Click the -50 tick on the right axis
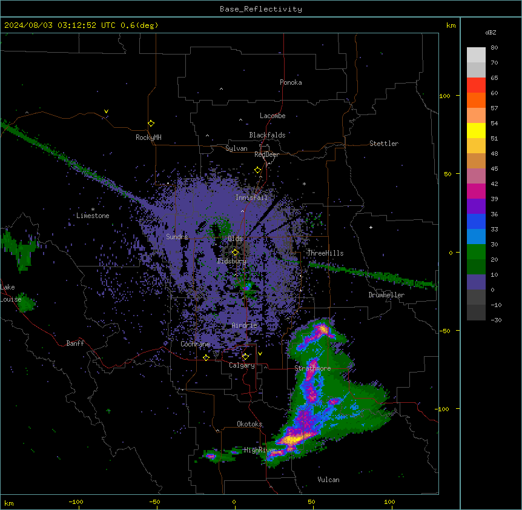 tap(444, 331)
